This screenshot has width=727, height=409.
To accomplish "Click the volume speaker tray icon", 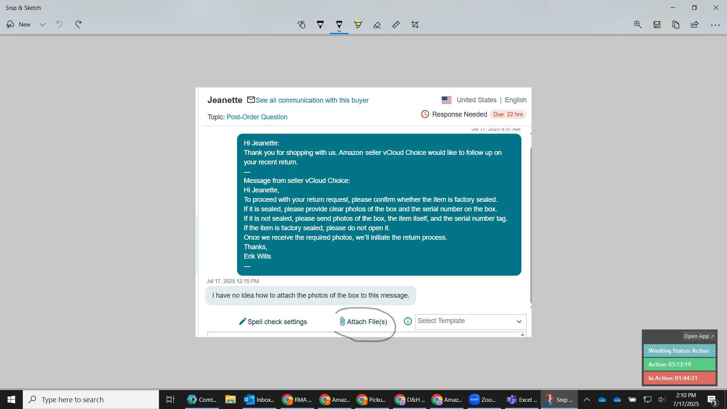I will pyautogui.click(x=662, y=400).
